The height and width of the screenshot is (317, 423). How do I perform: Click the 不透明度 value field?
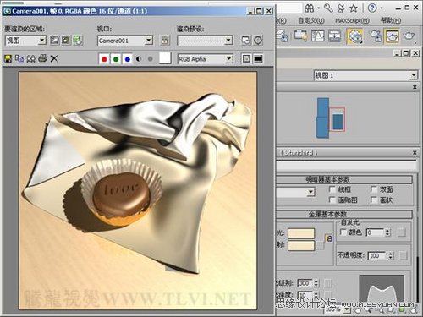click(x=376, y=256)
